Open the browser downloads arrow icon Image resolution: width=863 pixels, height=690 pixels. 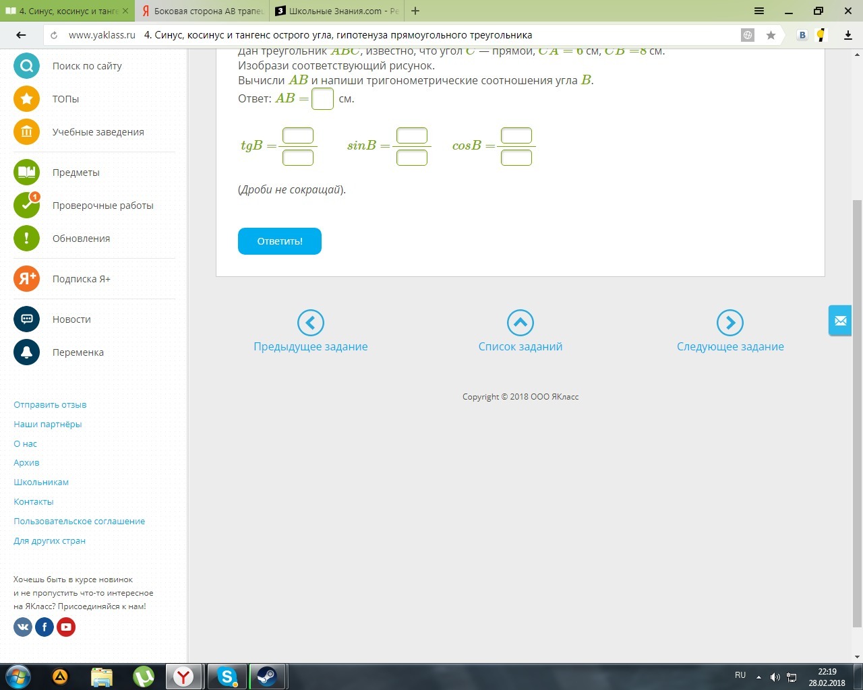tap(848, 35)
